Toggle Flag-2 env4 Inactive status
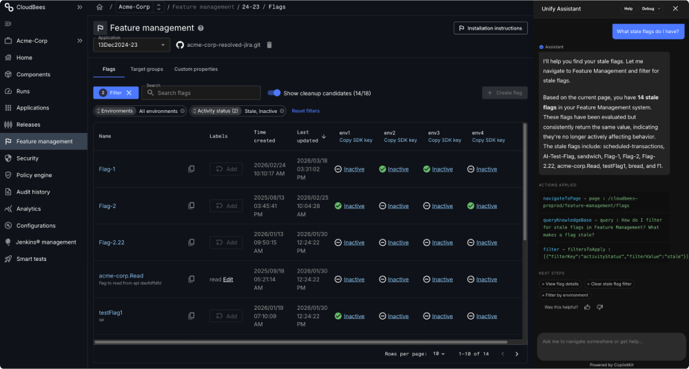Screen dimensions: 689x369 coord(486,206)
